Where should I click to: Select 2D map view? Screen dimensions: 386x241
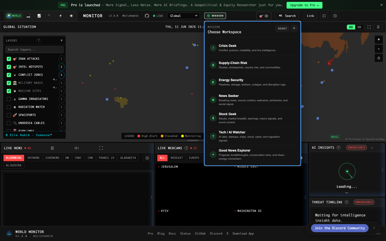point(351,27)
